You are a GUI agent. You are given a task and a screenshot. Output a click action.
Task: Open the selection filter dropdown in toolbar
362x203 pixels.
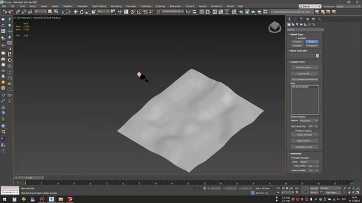click(41, 11)
